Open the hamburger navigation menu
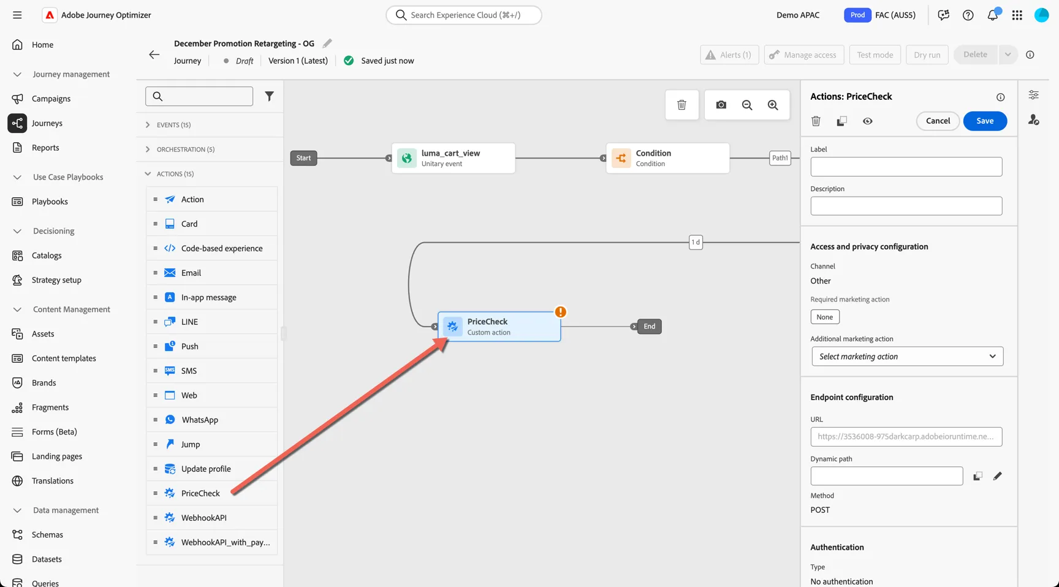Screen dimensions: 1059x587 click(x=17, y=15)
